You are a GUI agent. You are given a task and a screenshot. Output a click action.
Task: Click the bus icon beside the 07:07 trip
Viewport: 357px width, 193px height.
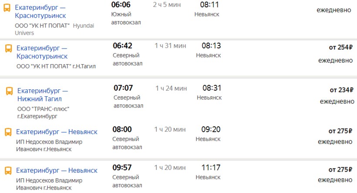(10, 91)
